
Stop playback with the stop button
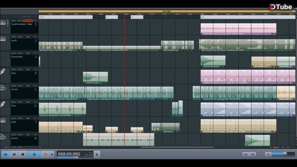[23, 154]
